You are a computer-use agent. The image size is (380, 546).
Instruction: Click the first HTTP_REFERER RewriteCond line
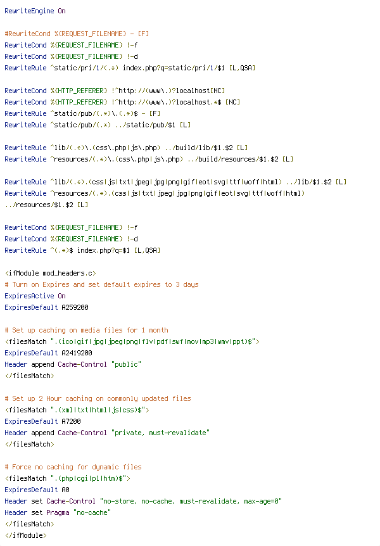115,91
